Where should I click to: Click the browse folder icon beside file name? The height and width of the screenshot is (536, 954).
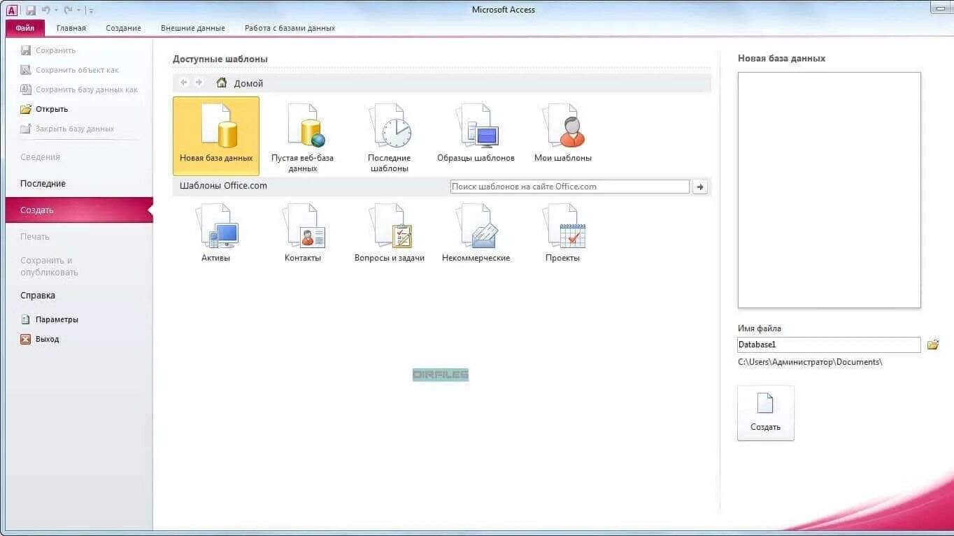[x=933, y=345]
